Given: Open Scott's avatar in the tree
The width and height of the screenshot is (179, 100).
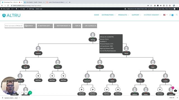Looking at the screenshot, I should pyautogui.click(x=58, y=62).
